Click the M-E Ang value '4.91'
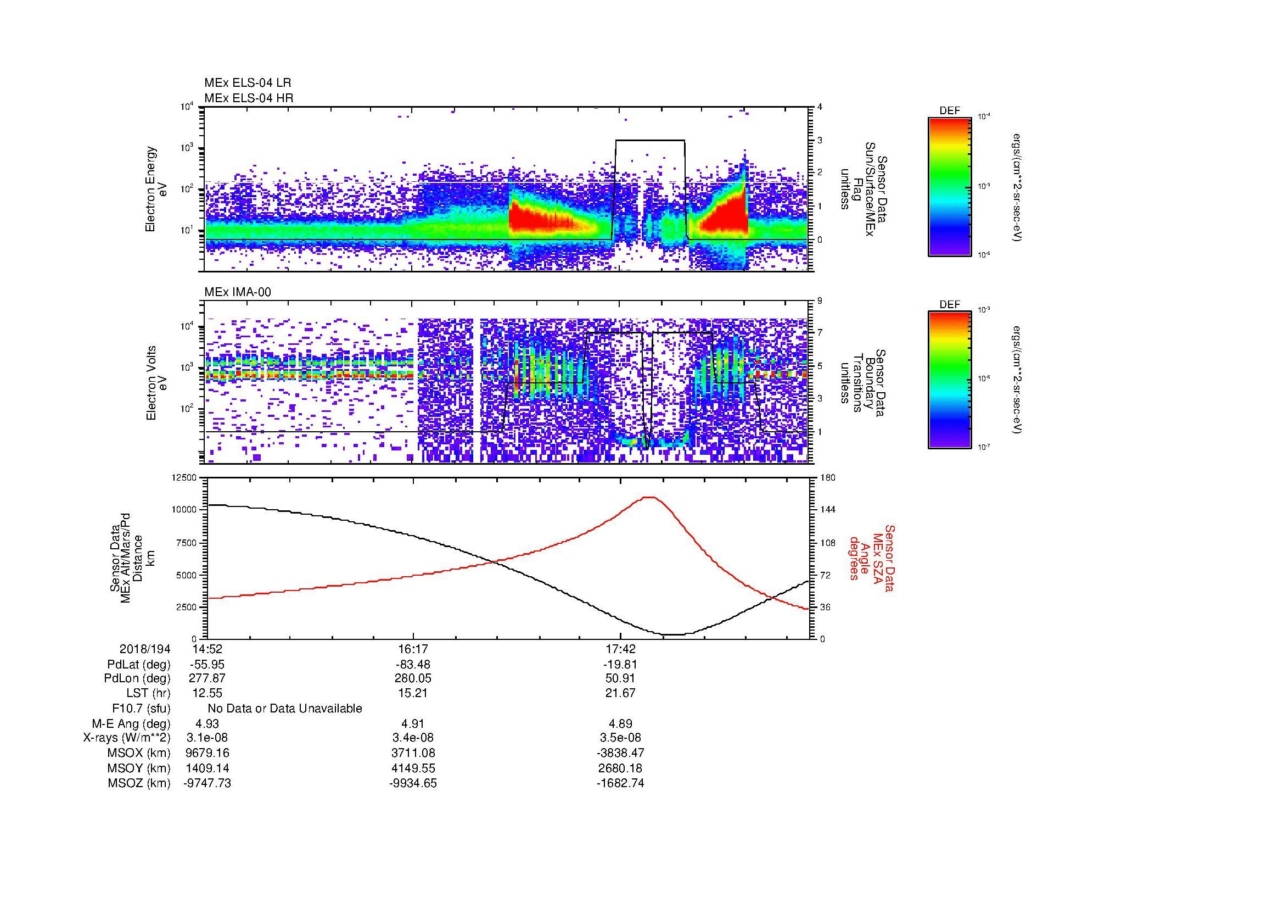Image resolution: width=1284 pixels, height=908 pixels. (x=413, y=723)
